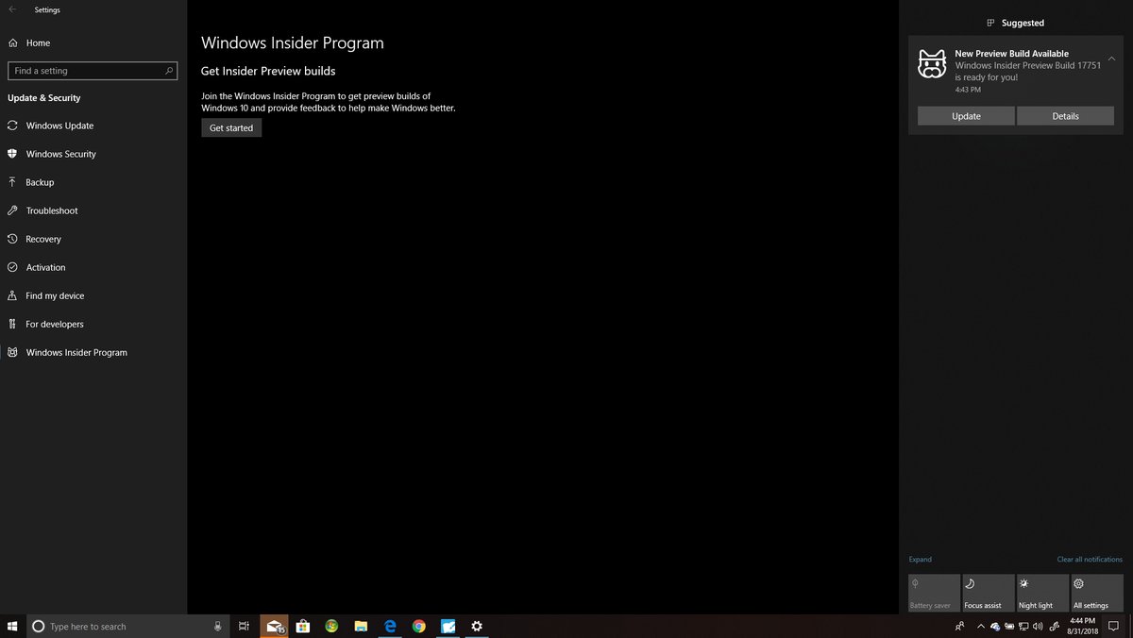This screenshot has height=638, width=1133.
Task: Click the OneDrive cloud tray icon
Action: point(995,627)
